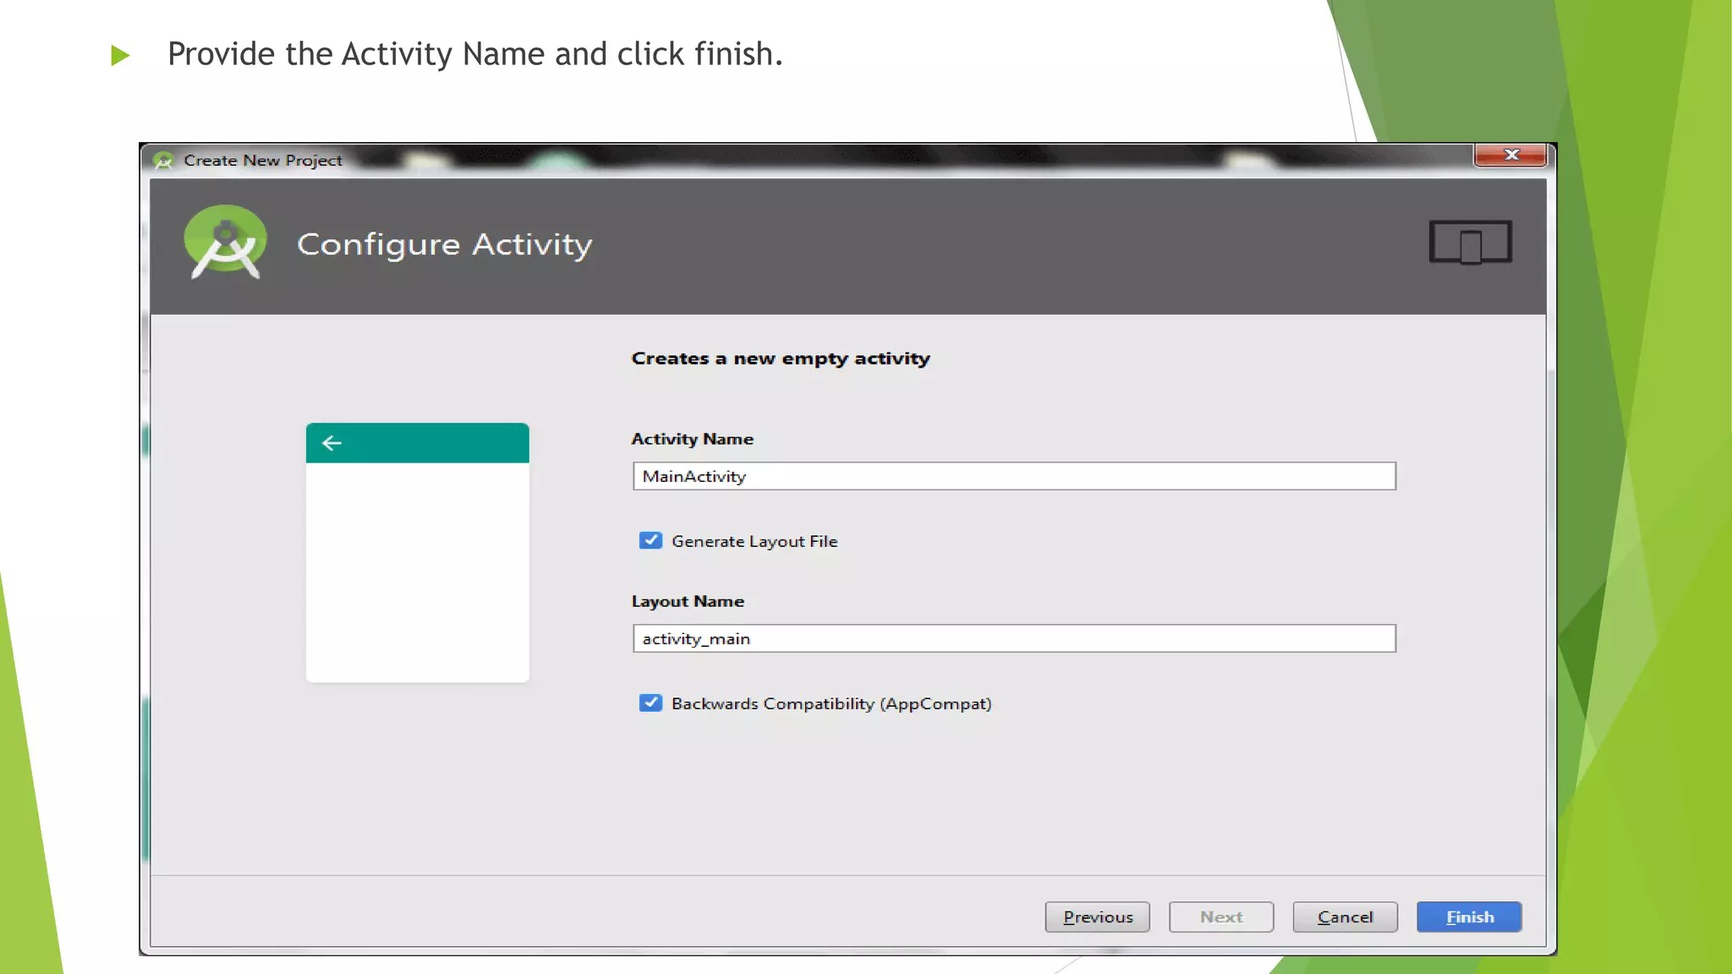The image size is (1732, 974).
Task: Toggle the Generate Layout File checkbox
Action: 650,541
